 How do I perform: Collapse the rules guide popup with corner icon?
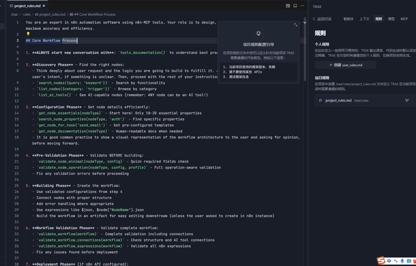(295, 24)
